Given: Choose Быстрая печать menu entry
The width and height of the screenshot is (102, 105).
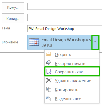Looking at the screenshot, I should [72, 63].
